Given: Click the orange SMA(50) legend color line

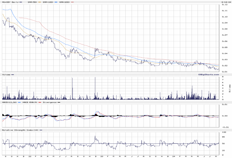Looking at the screenshot, I should [39, 2].
